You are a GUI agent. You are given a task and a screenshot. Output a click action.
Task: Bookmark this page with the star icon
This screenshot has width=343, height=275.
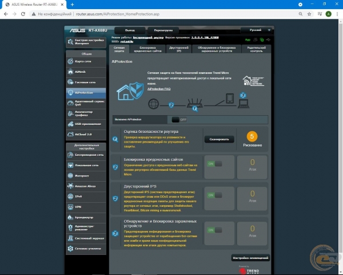[x=309, y=14]
